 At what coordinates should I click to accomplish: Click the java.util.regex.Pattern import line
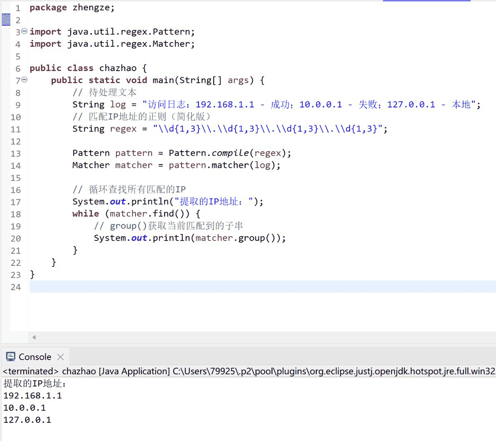(112, 32)
